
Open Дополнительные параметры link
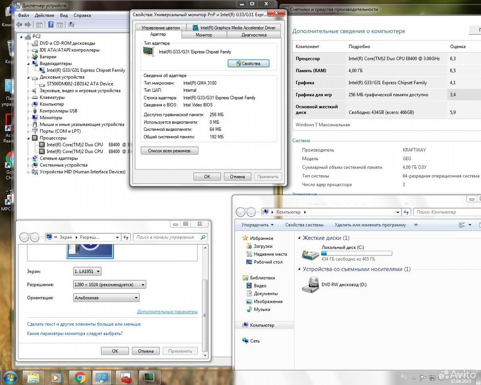coord(167,312)
